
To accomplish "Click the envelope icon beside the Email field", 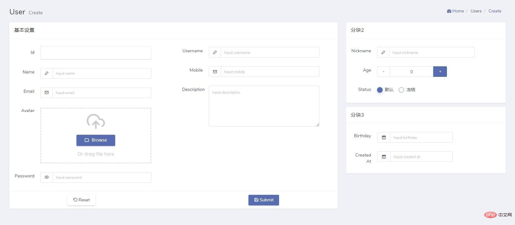I will [x=47, y=92].
